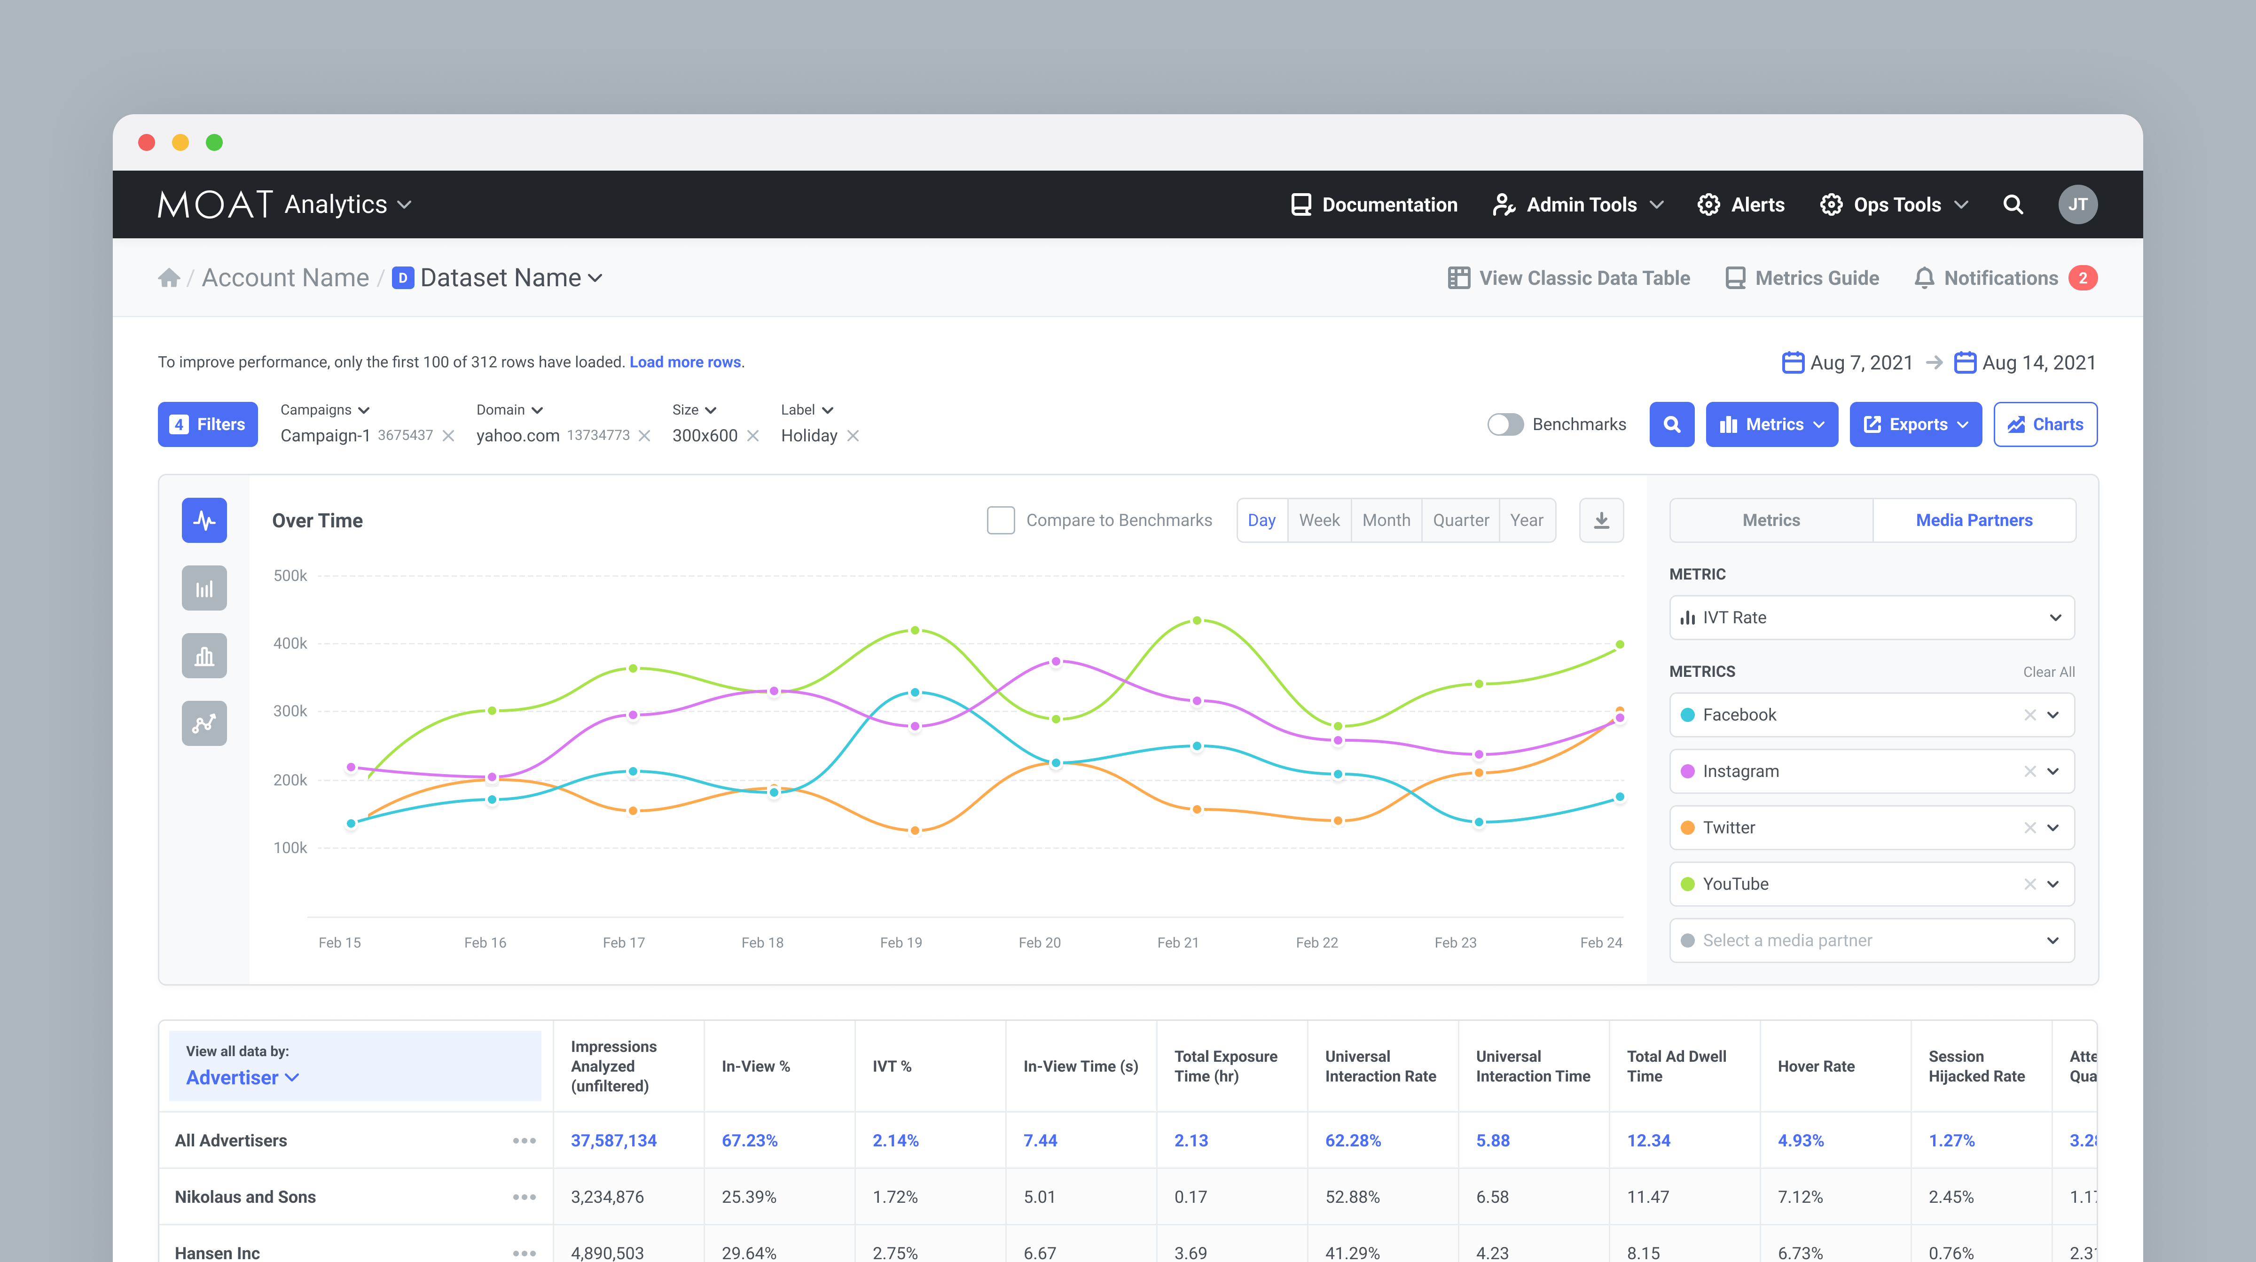Go to home via breadcrumb house icon
Viewport: 2256px width, 1262px height.
pyautogui.click(x=169, y=279)
